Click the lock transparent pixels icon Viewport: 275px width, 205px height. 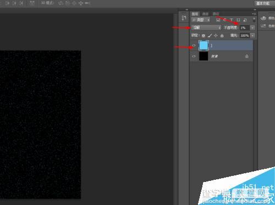(204, 36)
